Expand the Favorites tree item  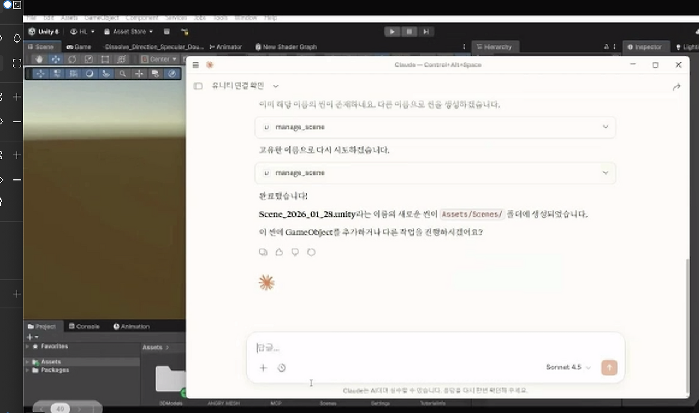[x=28, y=346]
